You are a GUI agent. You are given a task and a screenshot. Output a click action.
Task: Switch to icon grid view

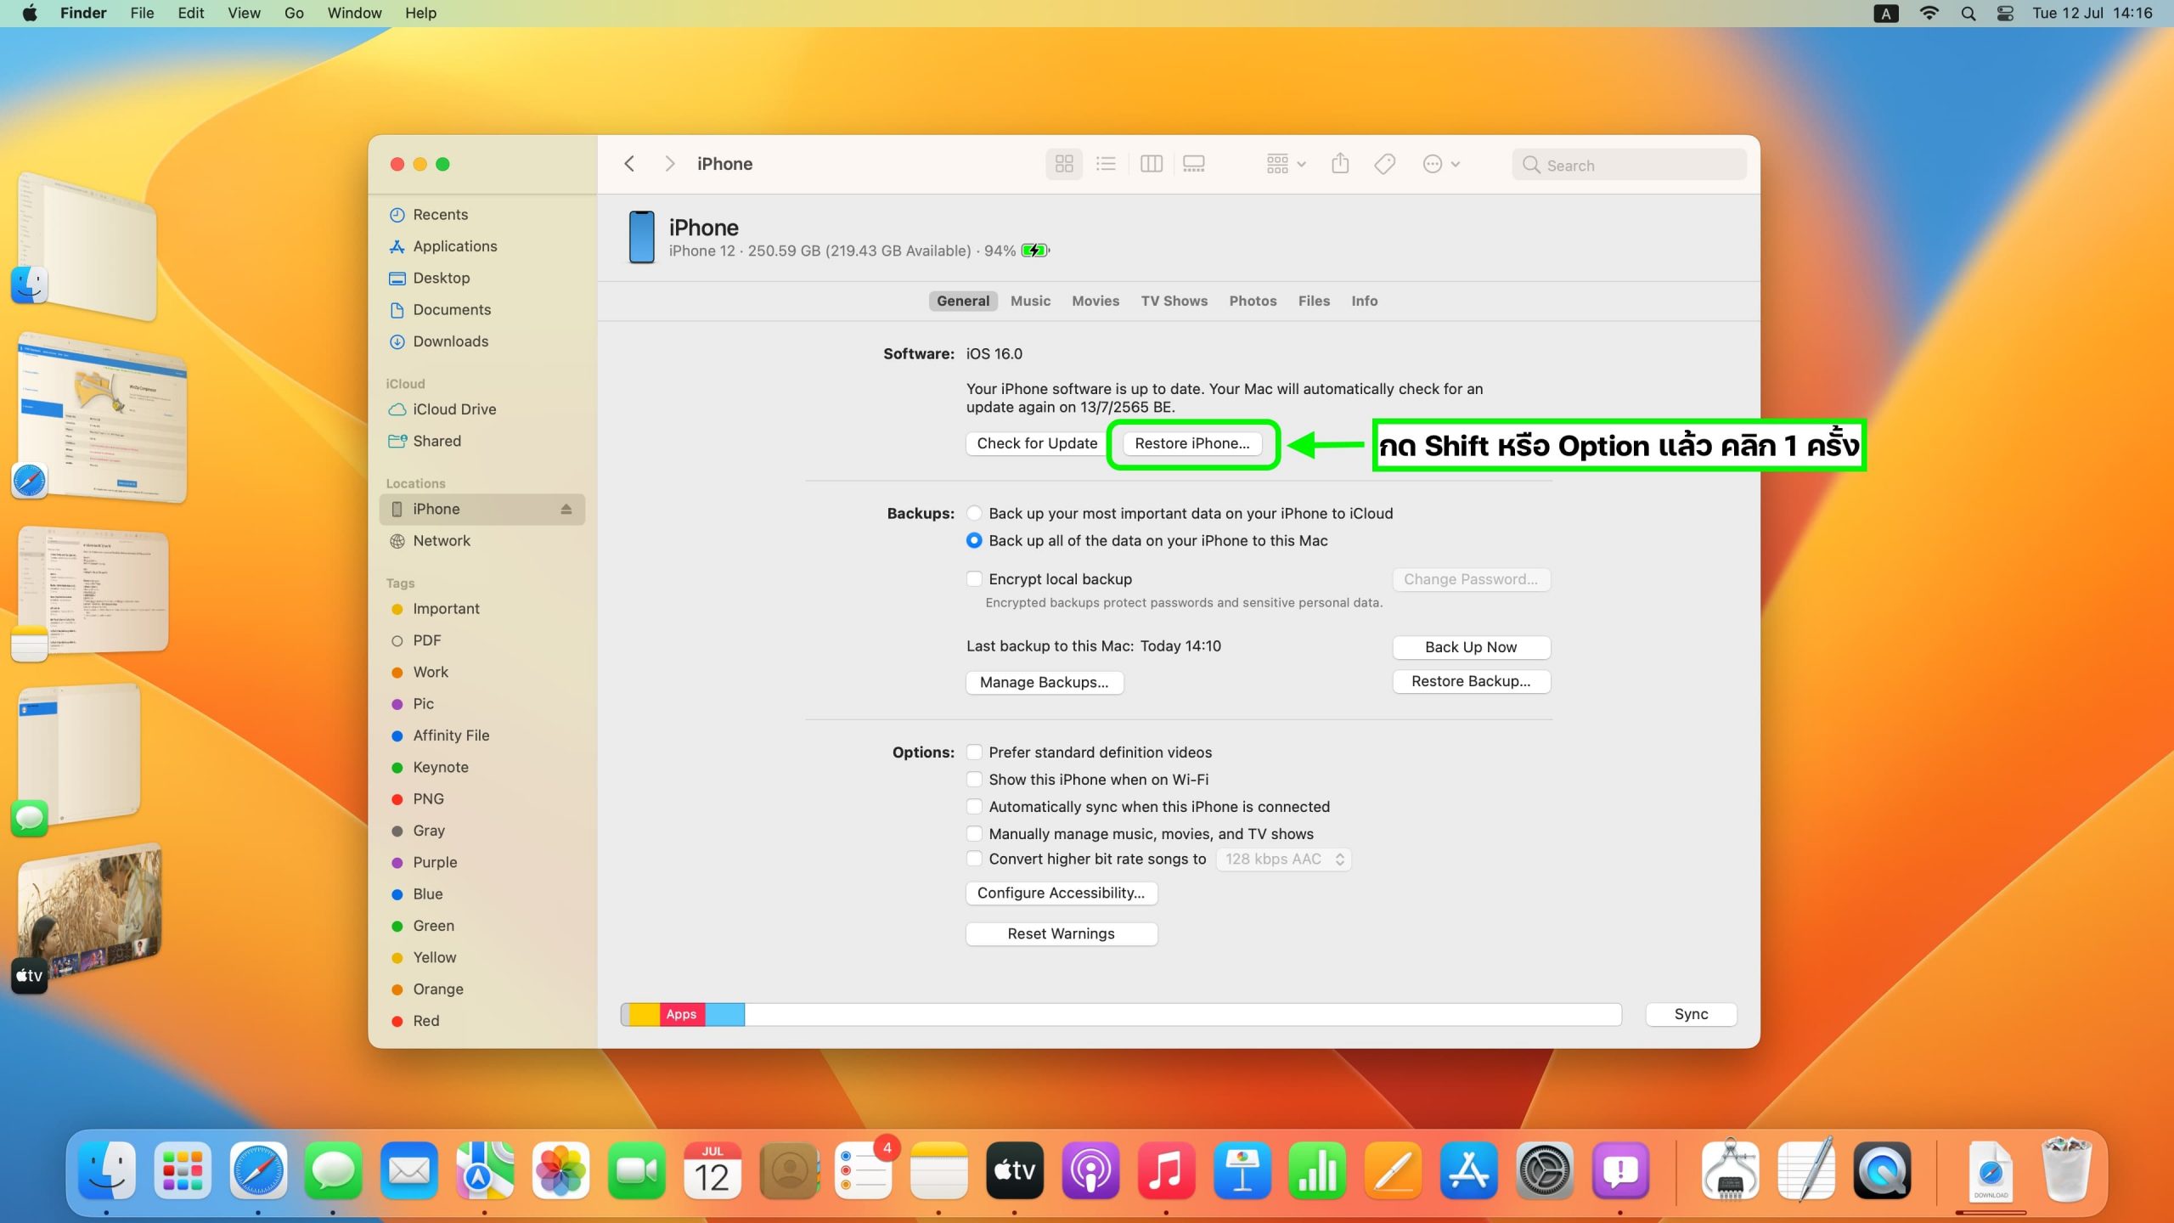(x=1063, y=164)
